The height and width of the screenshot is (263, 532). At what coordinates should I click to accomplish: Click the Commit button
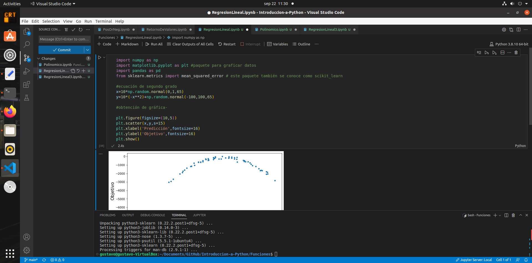point(62,50)
